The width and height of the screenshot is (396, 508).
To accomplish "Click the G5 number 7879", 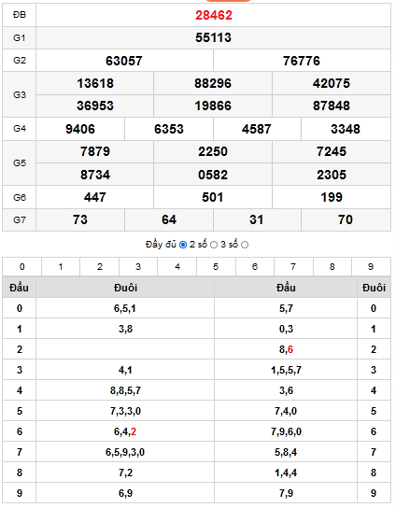I will 95,151.
